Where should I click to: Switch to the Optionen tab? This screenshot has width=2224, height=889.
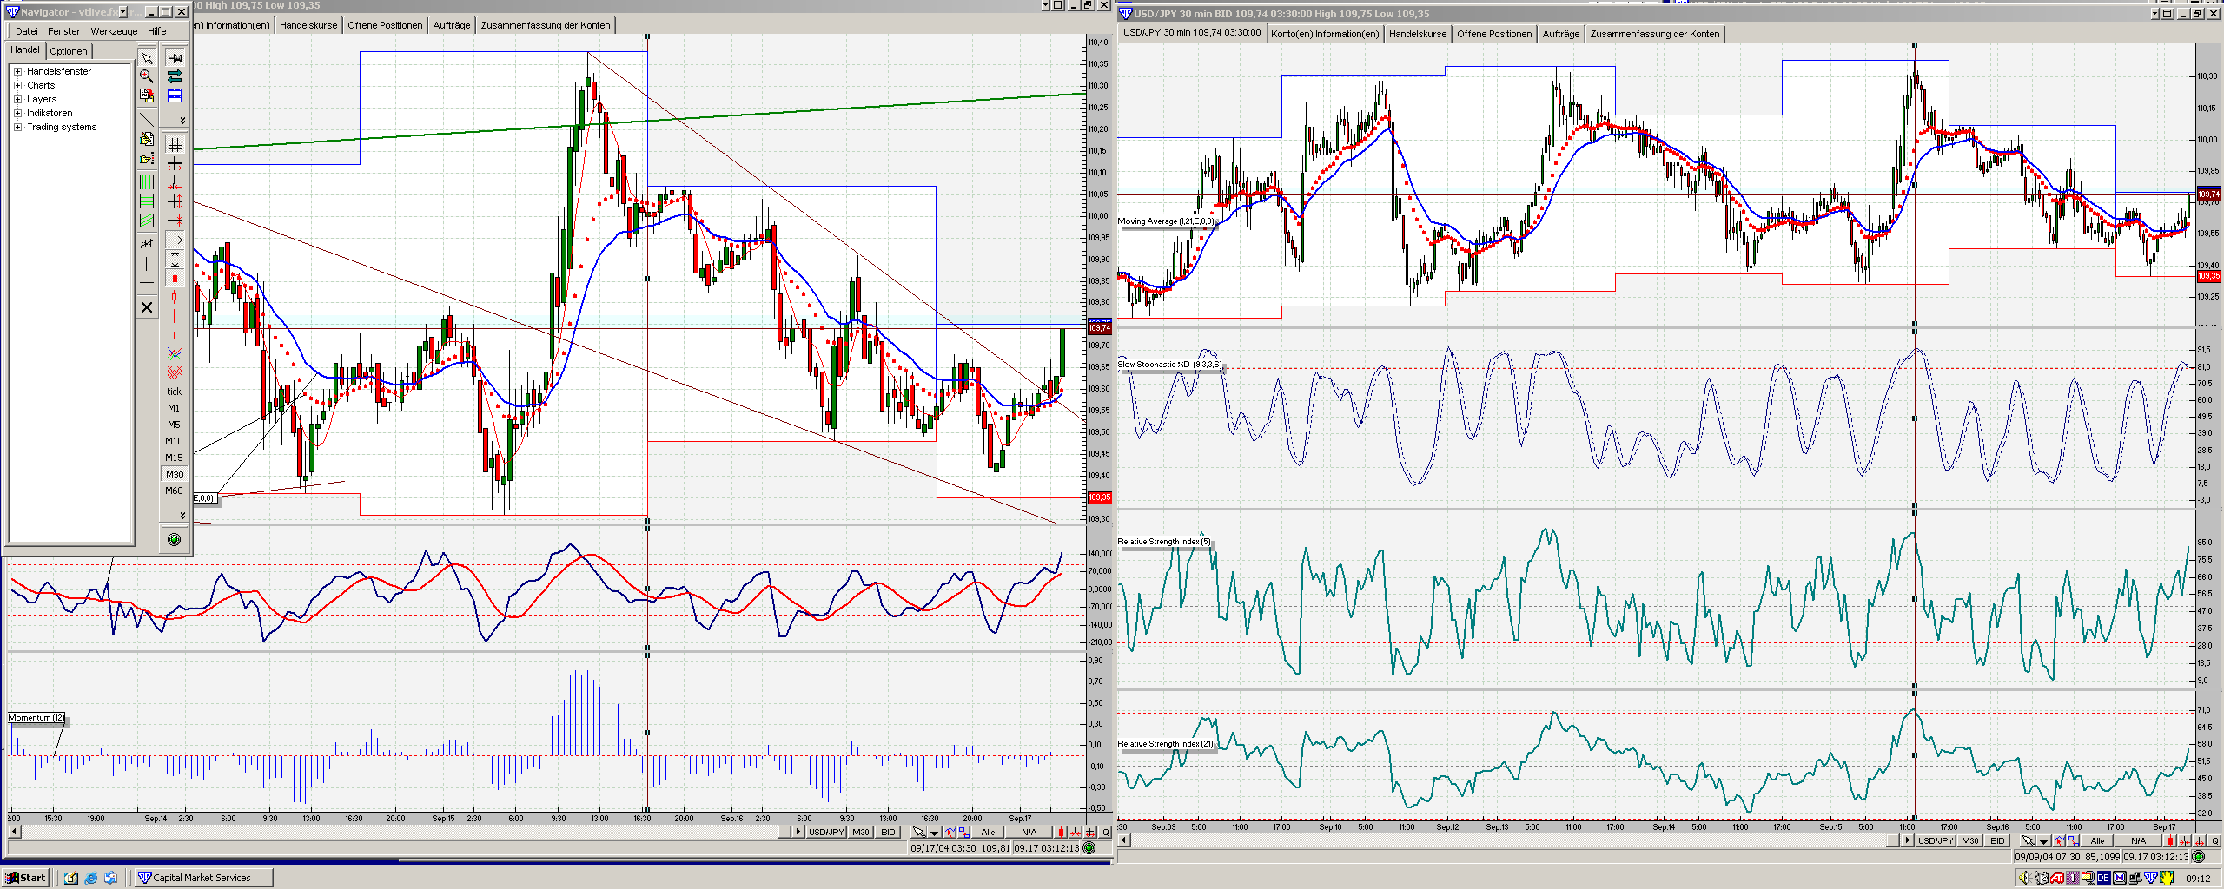(68, 51)
